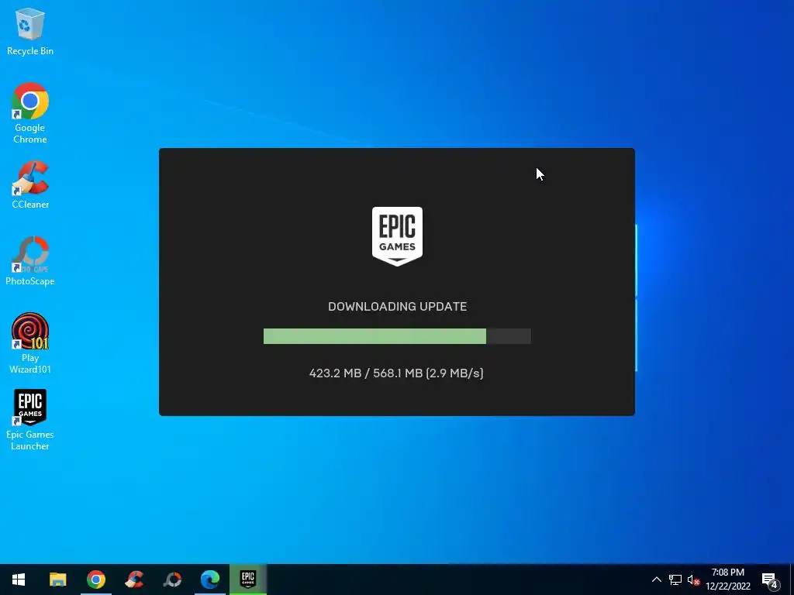
Task: Open network status tray icon
Action: (x=675, y=580)
